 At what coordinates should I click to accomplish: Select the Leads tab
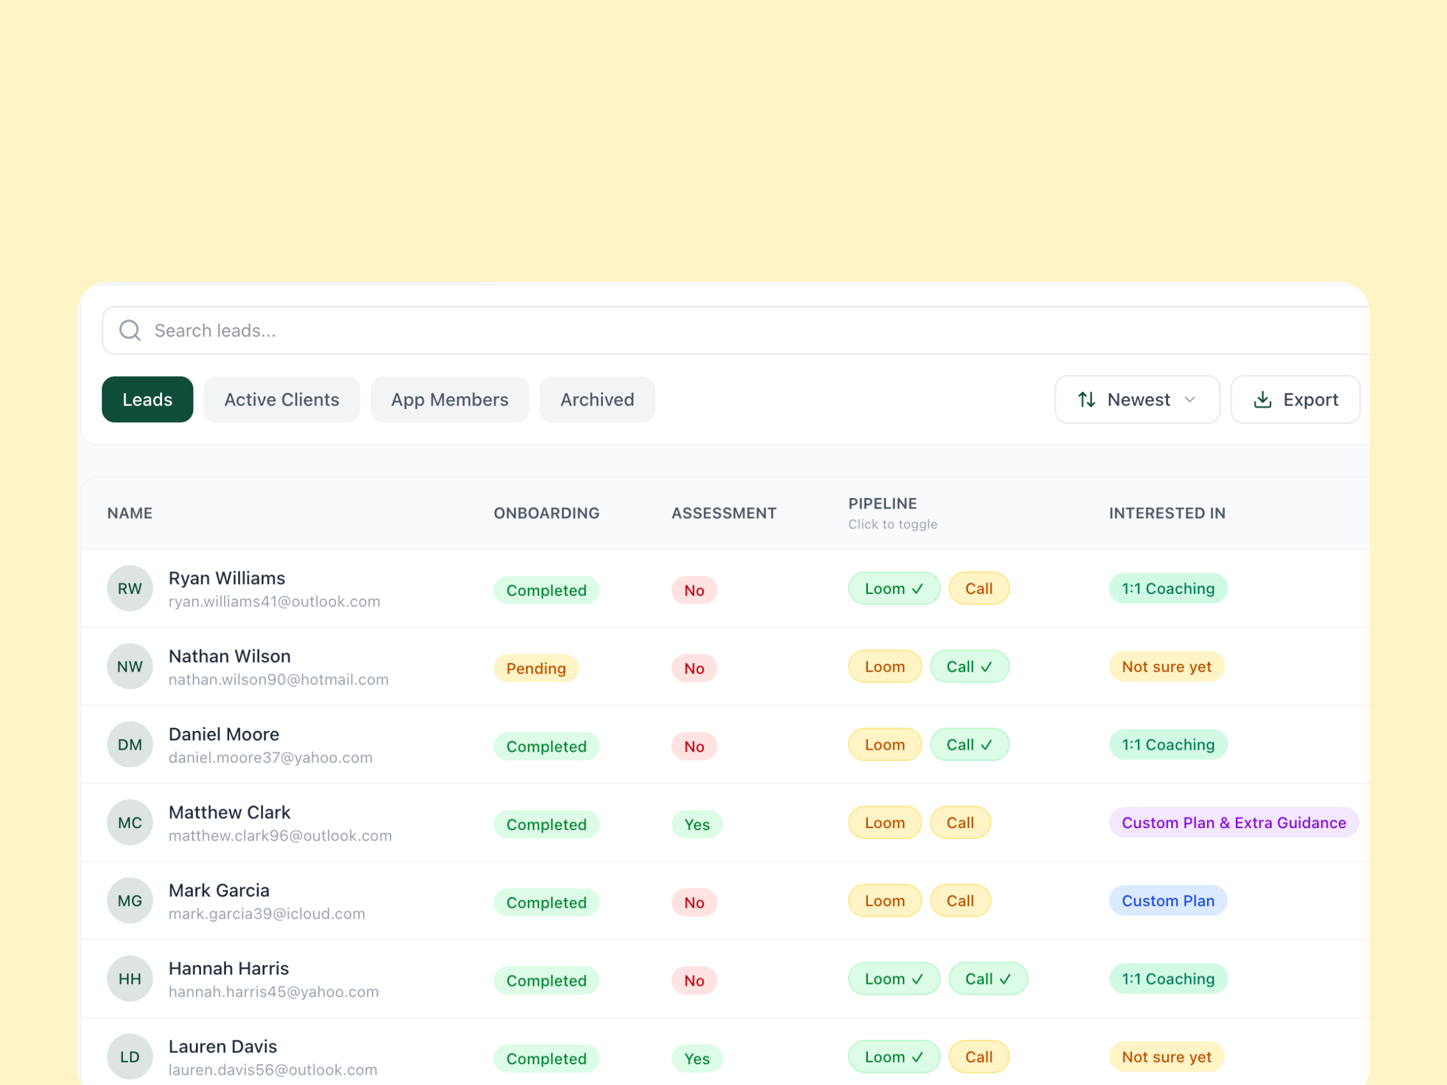click(147, 399)
